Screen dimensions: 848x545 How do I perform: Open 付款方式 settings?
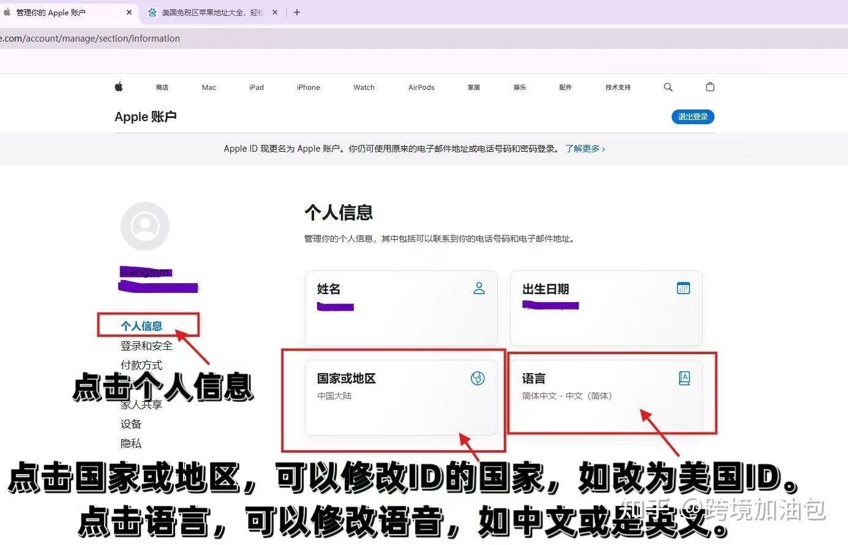click(x=141, y=365)
